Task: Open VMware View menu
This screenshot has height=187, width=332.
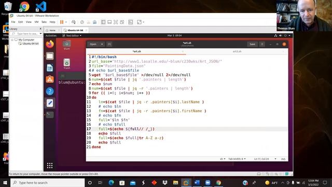Action: [29, 22]
